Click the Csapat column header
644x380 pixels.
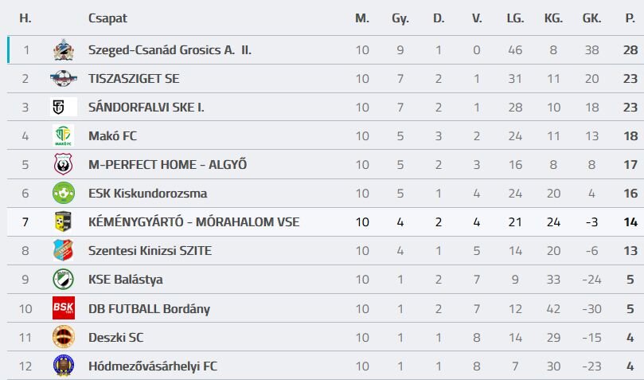[x=107, y=18]
